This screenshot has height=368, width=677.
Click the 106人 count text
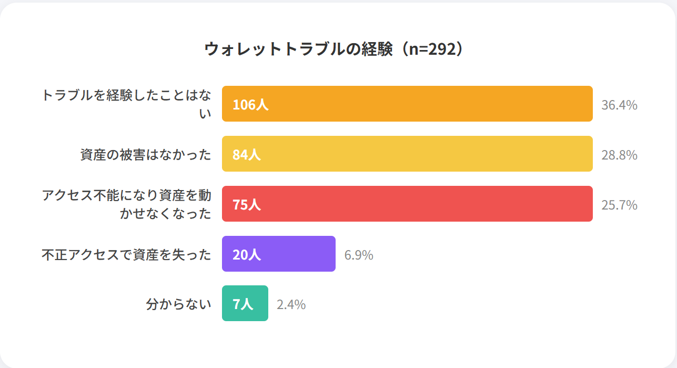(x=250, y=105)
